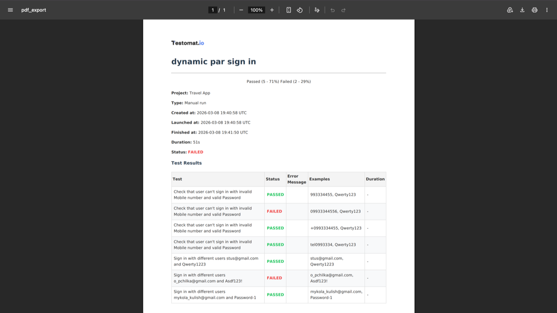Click the redo annotation icon
Image resolution: width=557 pixels, height=313 pixels.
[x=342, y=10]
